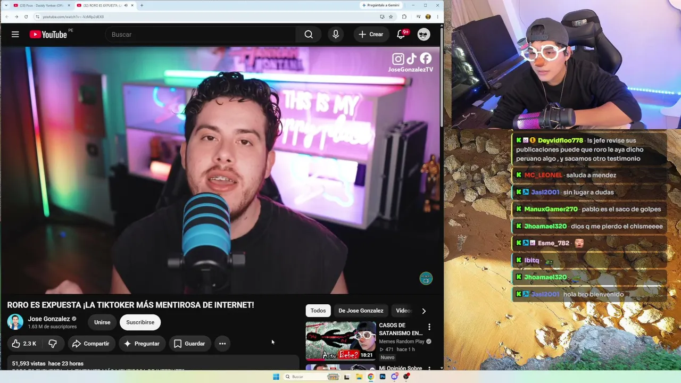Click the '1.63 M de suscriptores' text

[x=52, y=327]
